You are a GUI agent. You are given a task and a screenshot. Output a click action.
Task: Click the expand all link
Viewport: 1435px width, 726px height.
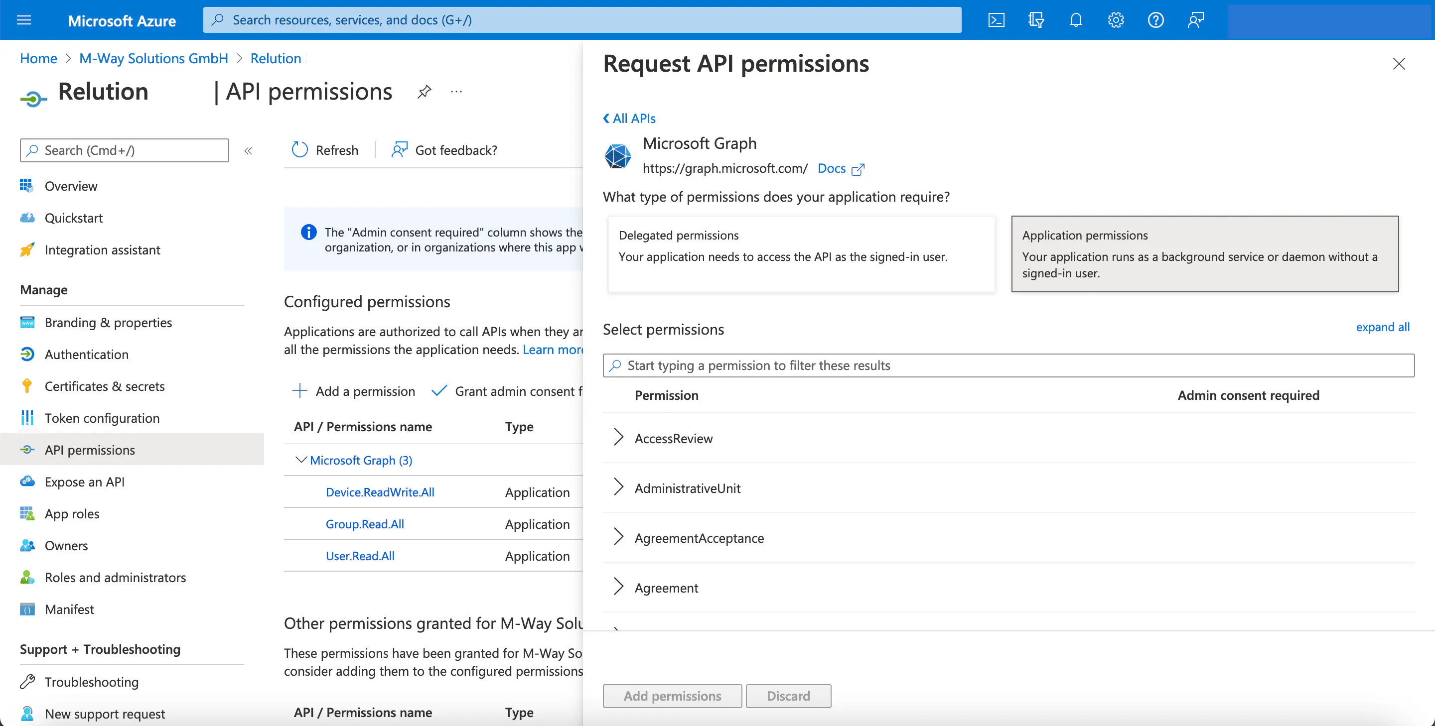1382,327
